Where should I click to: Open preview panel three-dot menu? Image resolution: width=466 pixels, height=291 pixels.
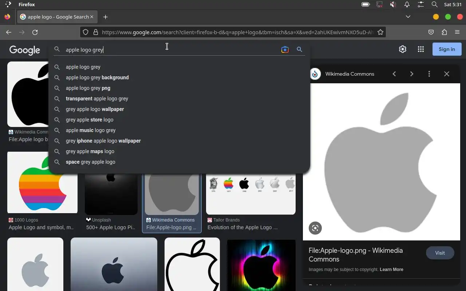point(429,74)
